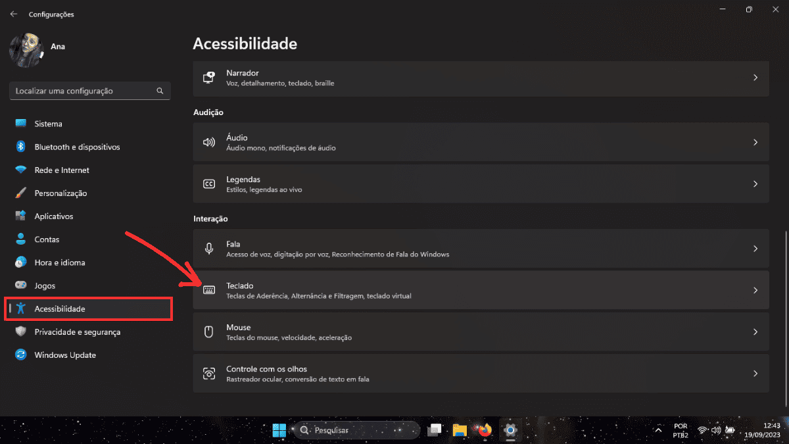Image resolution: width=789 pixels, height=444 pixels.
Task: Click the Mouse icon in Interação
Action: click(x=209, y=332)
